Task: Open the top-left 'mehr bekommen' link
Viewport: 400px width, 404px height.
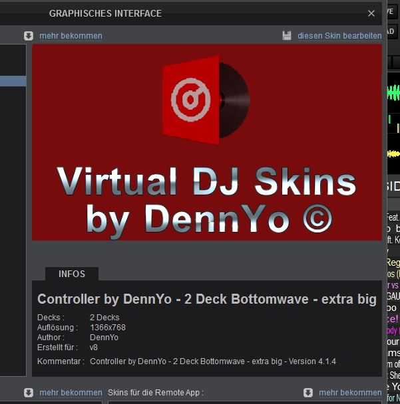Action: pyautogui.click(x=71, y=36)
